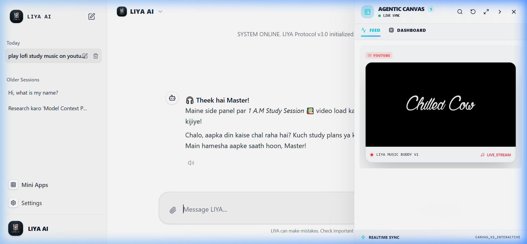
Task: Start a new chat with compose icon
Action: coord(92,16)
